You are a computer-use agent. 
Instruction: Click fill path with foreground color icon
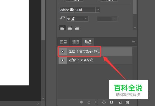(81, 102)
